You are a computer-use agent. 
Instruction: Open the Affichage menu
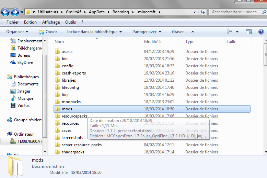coord(51,22)
